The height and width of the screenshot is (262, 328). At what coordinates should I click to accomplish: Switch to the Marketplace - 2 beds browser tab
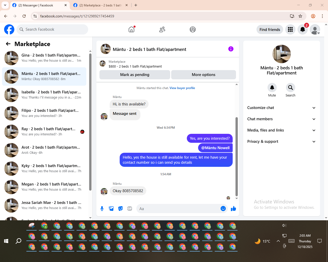(100, 5)
